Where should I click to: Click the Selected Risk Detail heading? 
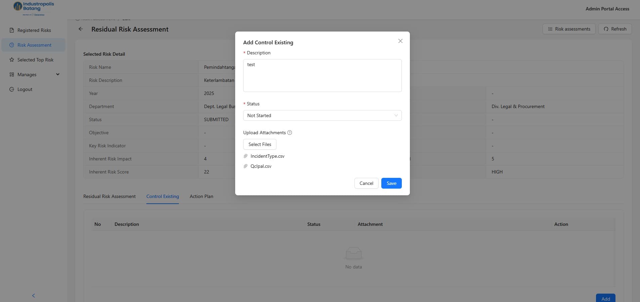point(104,54)
